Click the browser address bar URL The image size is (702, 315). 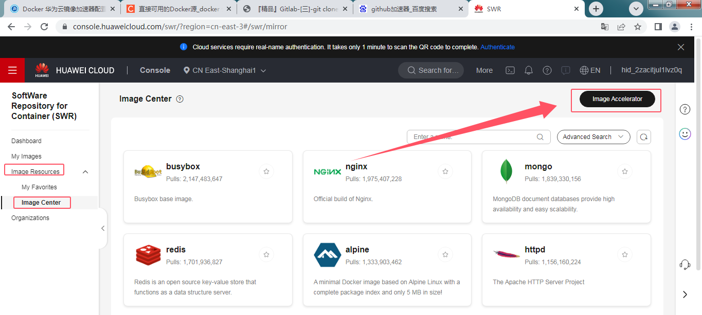pyautogui.click(x=180, y=27)
